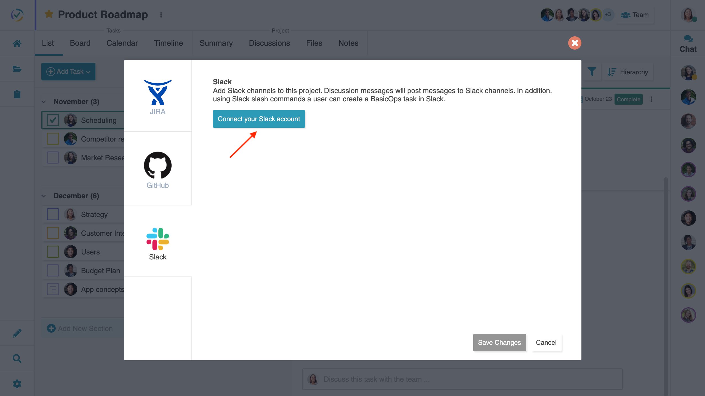Select the GitHub integration icon
The width and height of the screenshot is (705, 396).
click(158, 165)
